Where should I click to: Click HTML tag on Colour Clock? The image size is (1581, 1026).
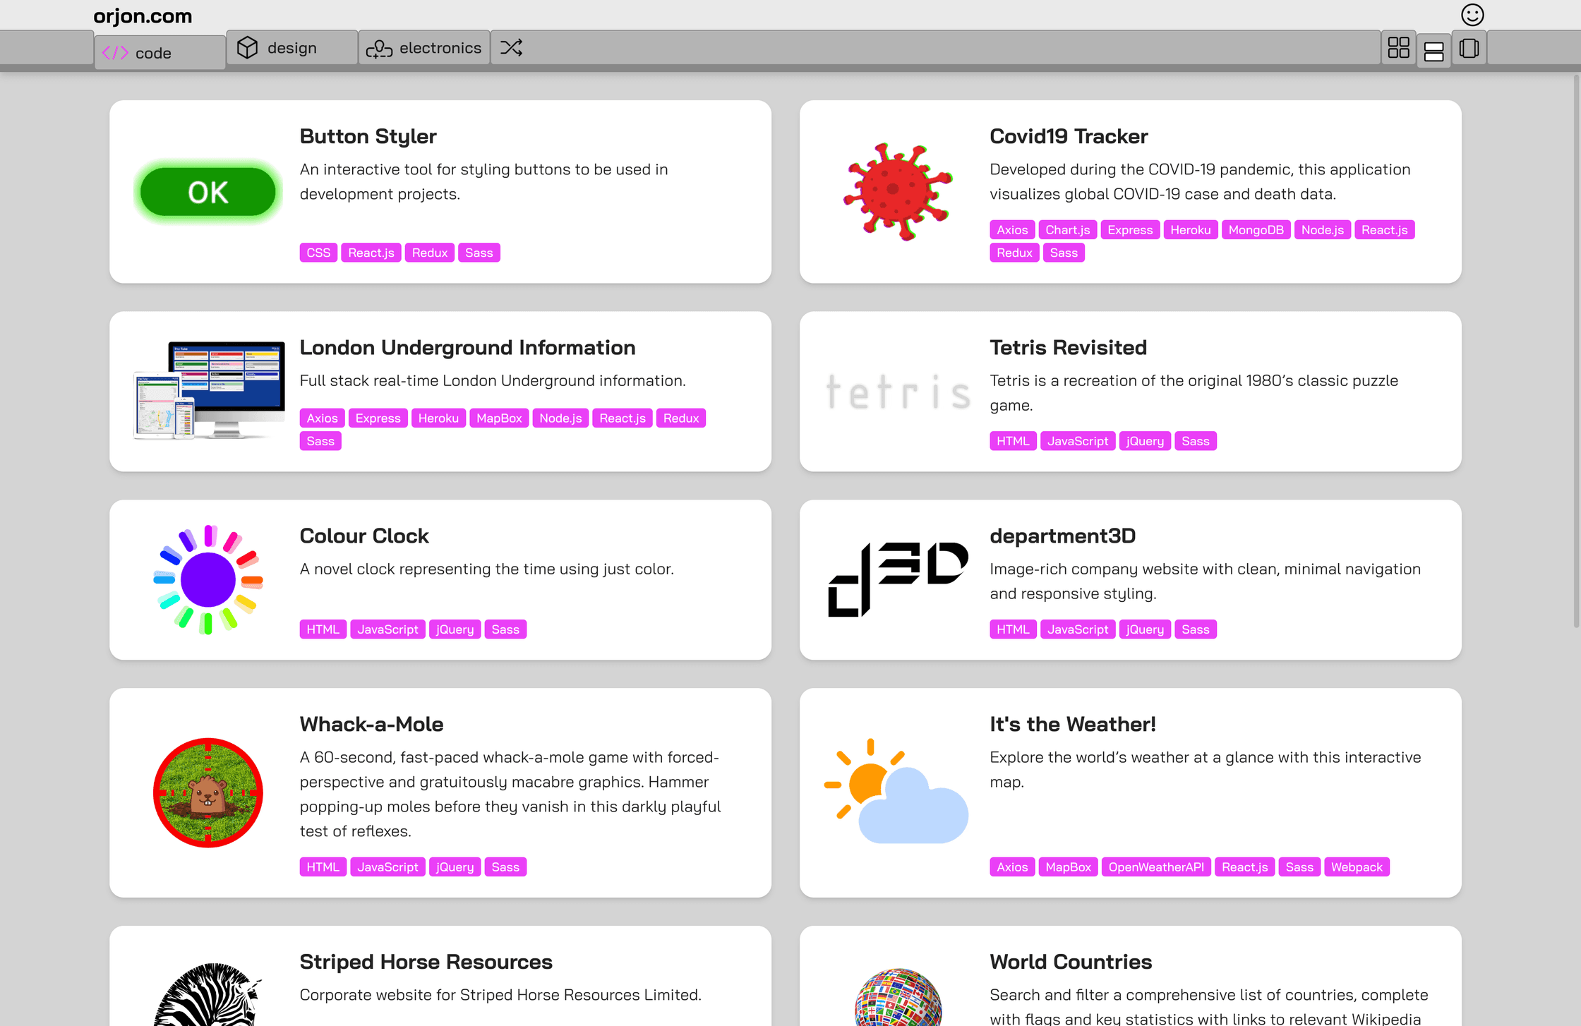click(x=323, y=629)
